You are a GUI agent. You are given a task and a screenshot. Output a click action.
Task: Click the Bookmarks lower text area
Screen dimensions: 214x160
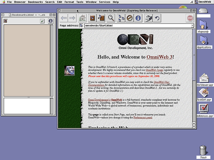click(x=27, y=106)
